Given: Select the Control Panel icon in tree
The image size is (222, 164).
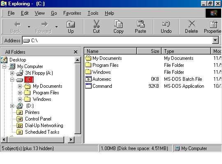Looking at the screenshot, I should tap(20, 119).
